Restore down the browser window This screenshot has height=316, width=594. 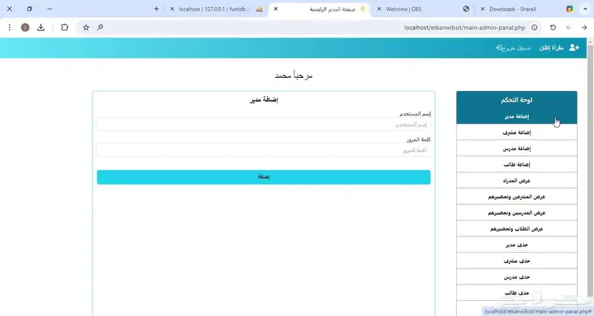point(29,9)
